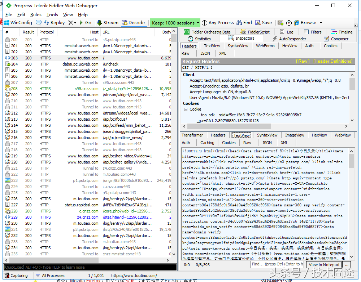Open the Filters tab
Screen dimensions: 361x282
(313, 32)
